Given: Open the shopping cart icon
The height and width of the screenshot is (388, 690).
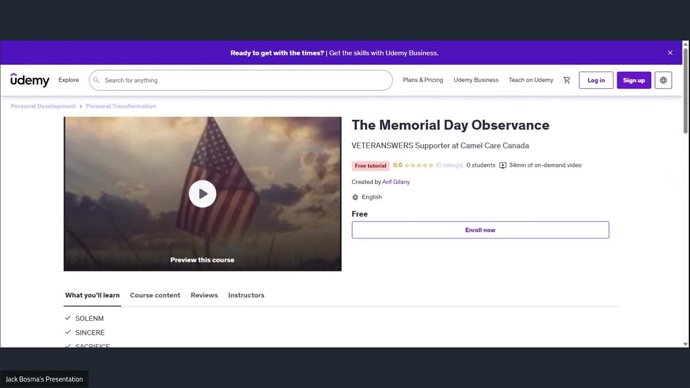Looking at the screenshot, I should click(x=567, y=80).
